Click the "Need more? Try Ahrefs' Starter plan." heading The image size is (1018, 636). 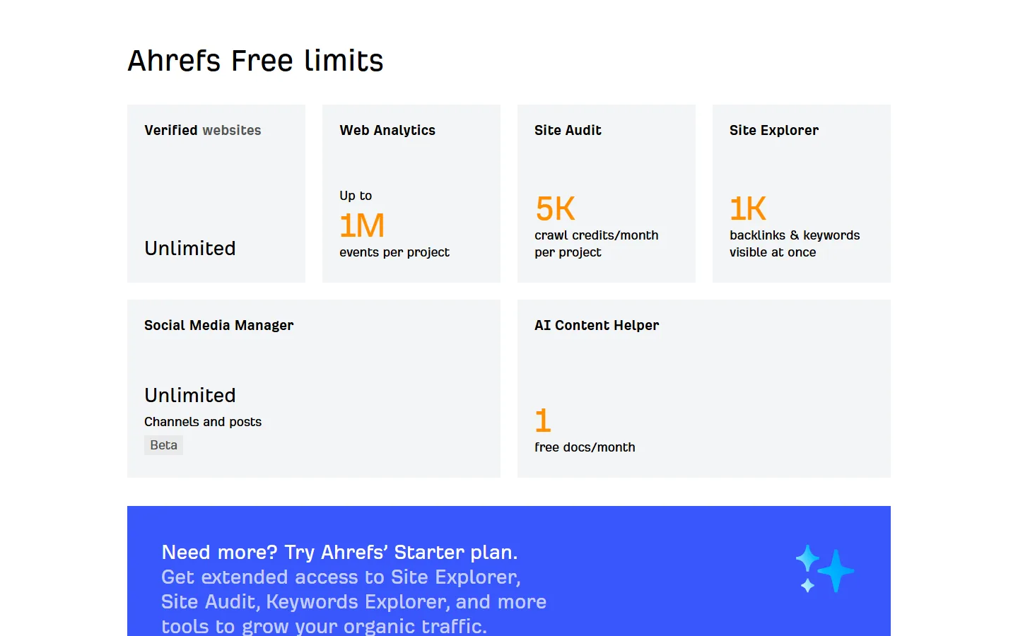(x=339, y=552)
